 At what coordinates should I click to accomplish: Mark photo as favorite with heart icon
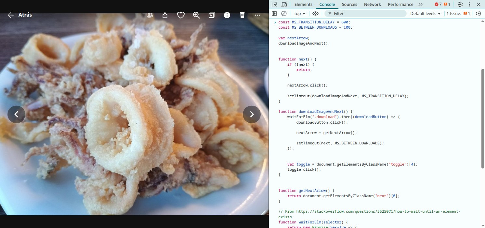point(181,15)
